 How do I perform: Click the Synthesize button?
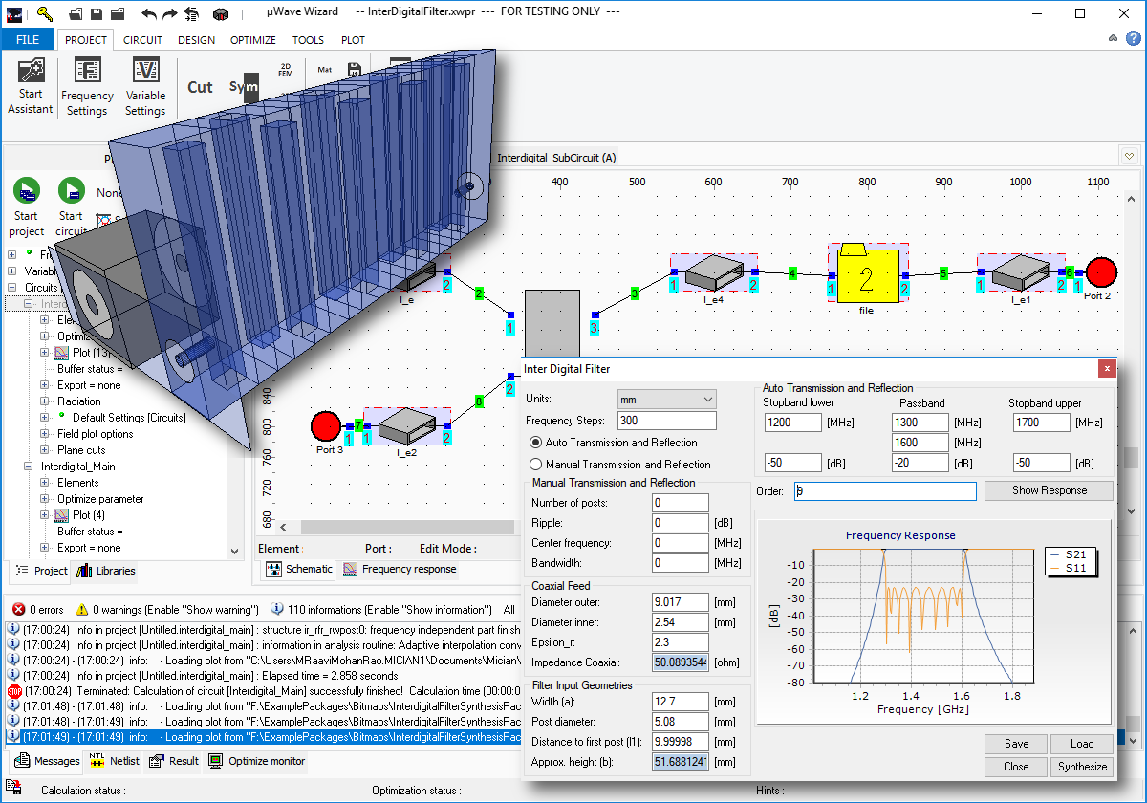tap(1082, 767)
